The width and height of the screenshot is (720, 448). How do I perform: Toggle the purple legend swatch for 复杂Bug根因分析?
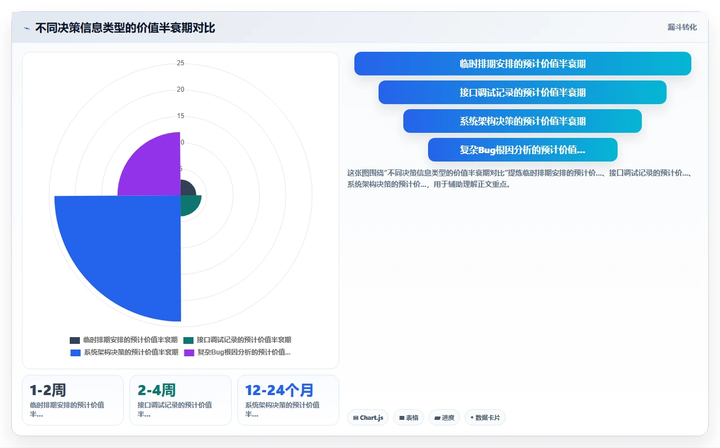pyautogui.click(x=189, y=352)
